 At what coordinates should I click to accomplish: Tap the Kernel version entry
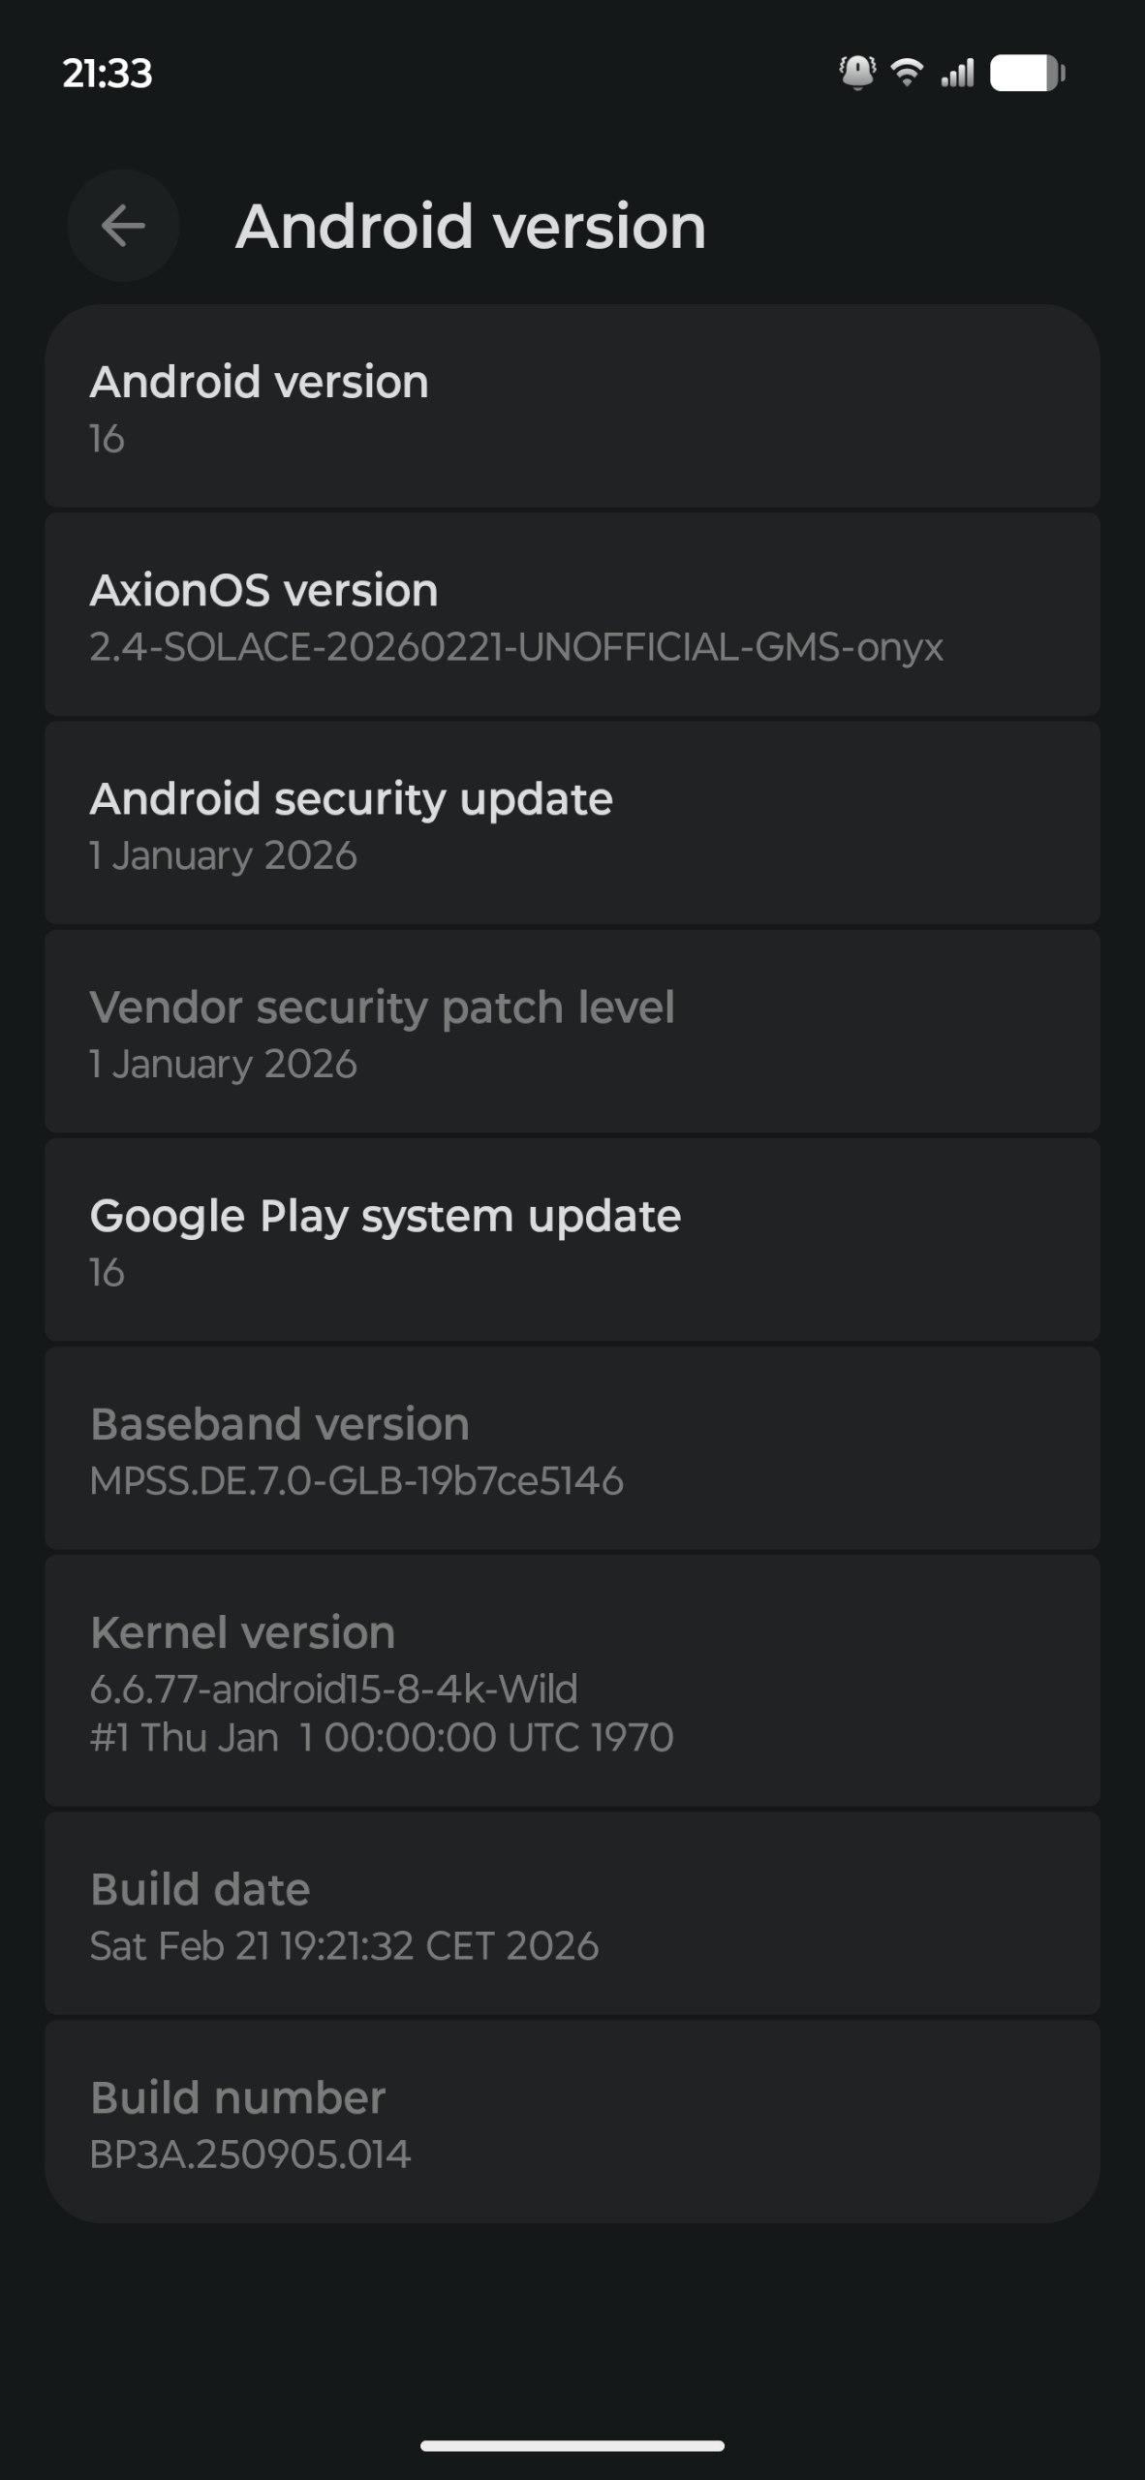(x=572, y=1682)
